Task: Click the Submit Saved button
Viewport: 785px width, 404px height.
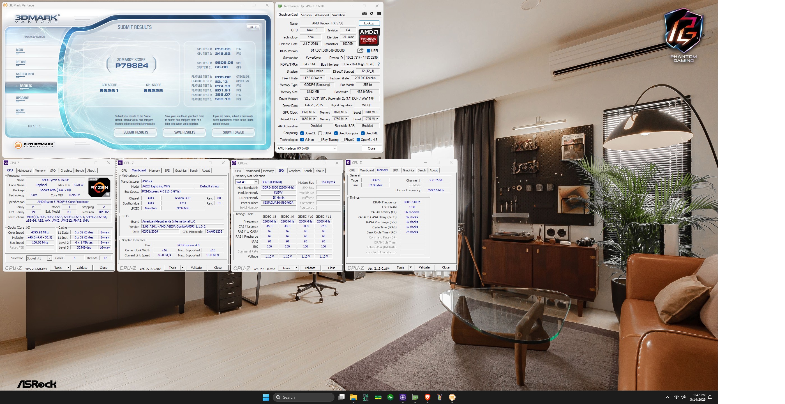Action: 234,132
